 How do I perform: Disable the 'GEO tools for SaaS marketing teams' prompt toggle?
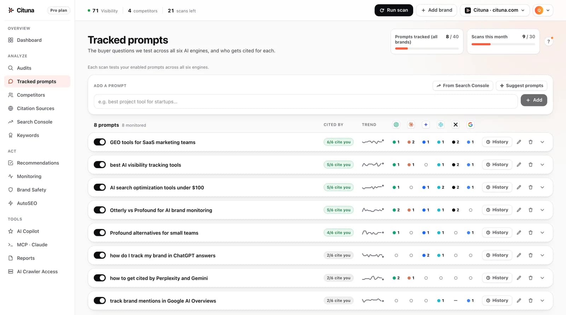pyautogui.click(x=100, y=142)
